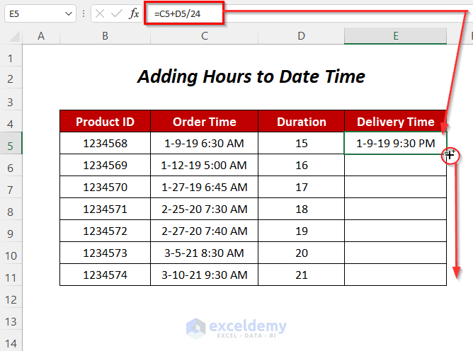473x351 pixels.
Task: Open the Name Box dropdown arrow
Action: [x=69, y=14]
